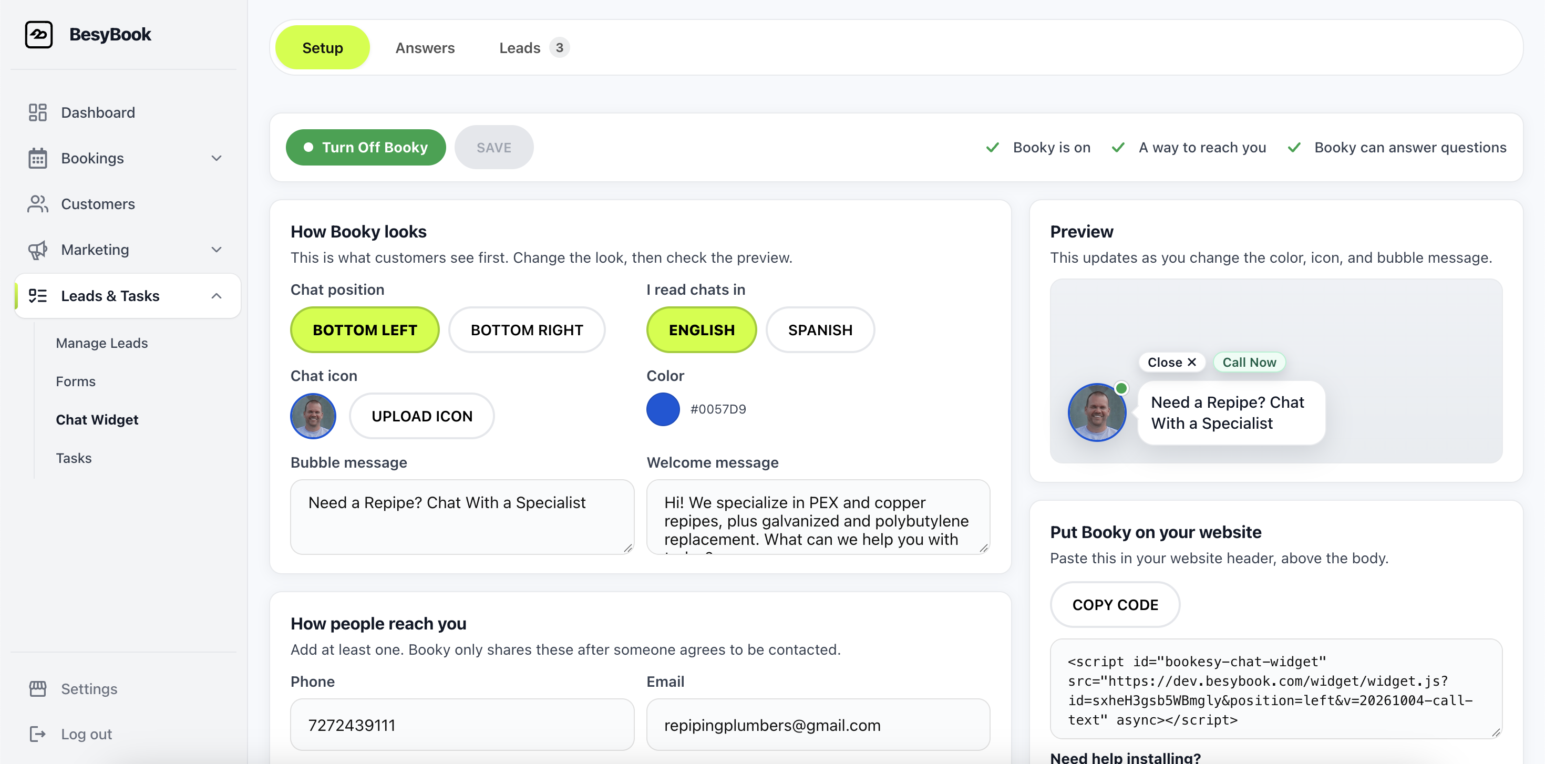Screen dimensions: 1545x764
Task: Click the checkmark beside A way to reach you
Action: pyautogui.click(x=1118, y=148)
